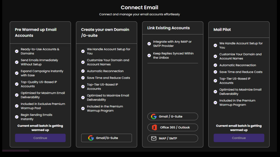This screenshot has width=280, height=157.
Task: Click Optimized to Maximize checkmark in Create your own Domain
Action: (x=83, y=98)
